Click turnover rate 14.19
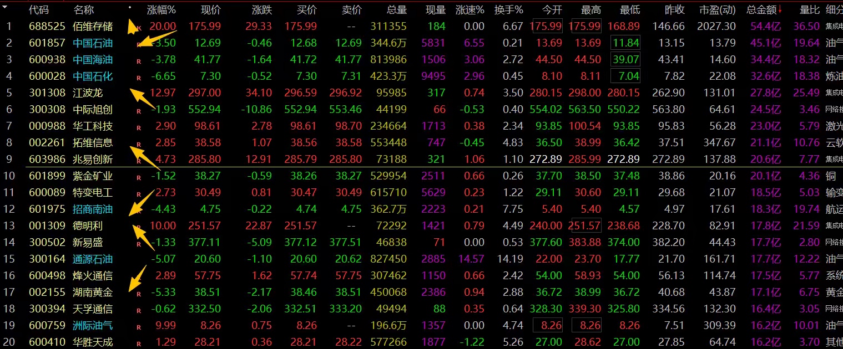 click(510, 259)
